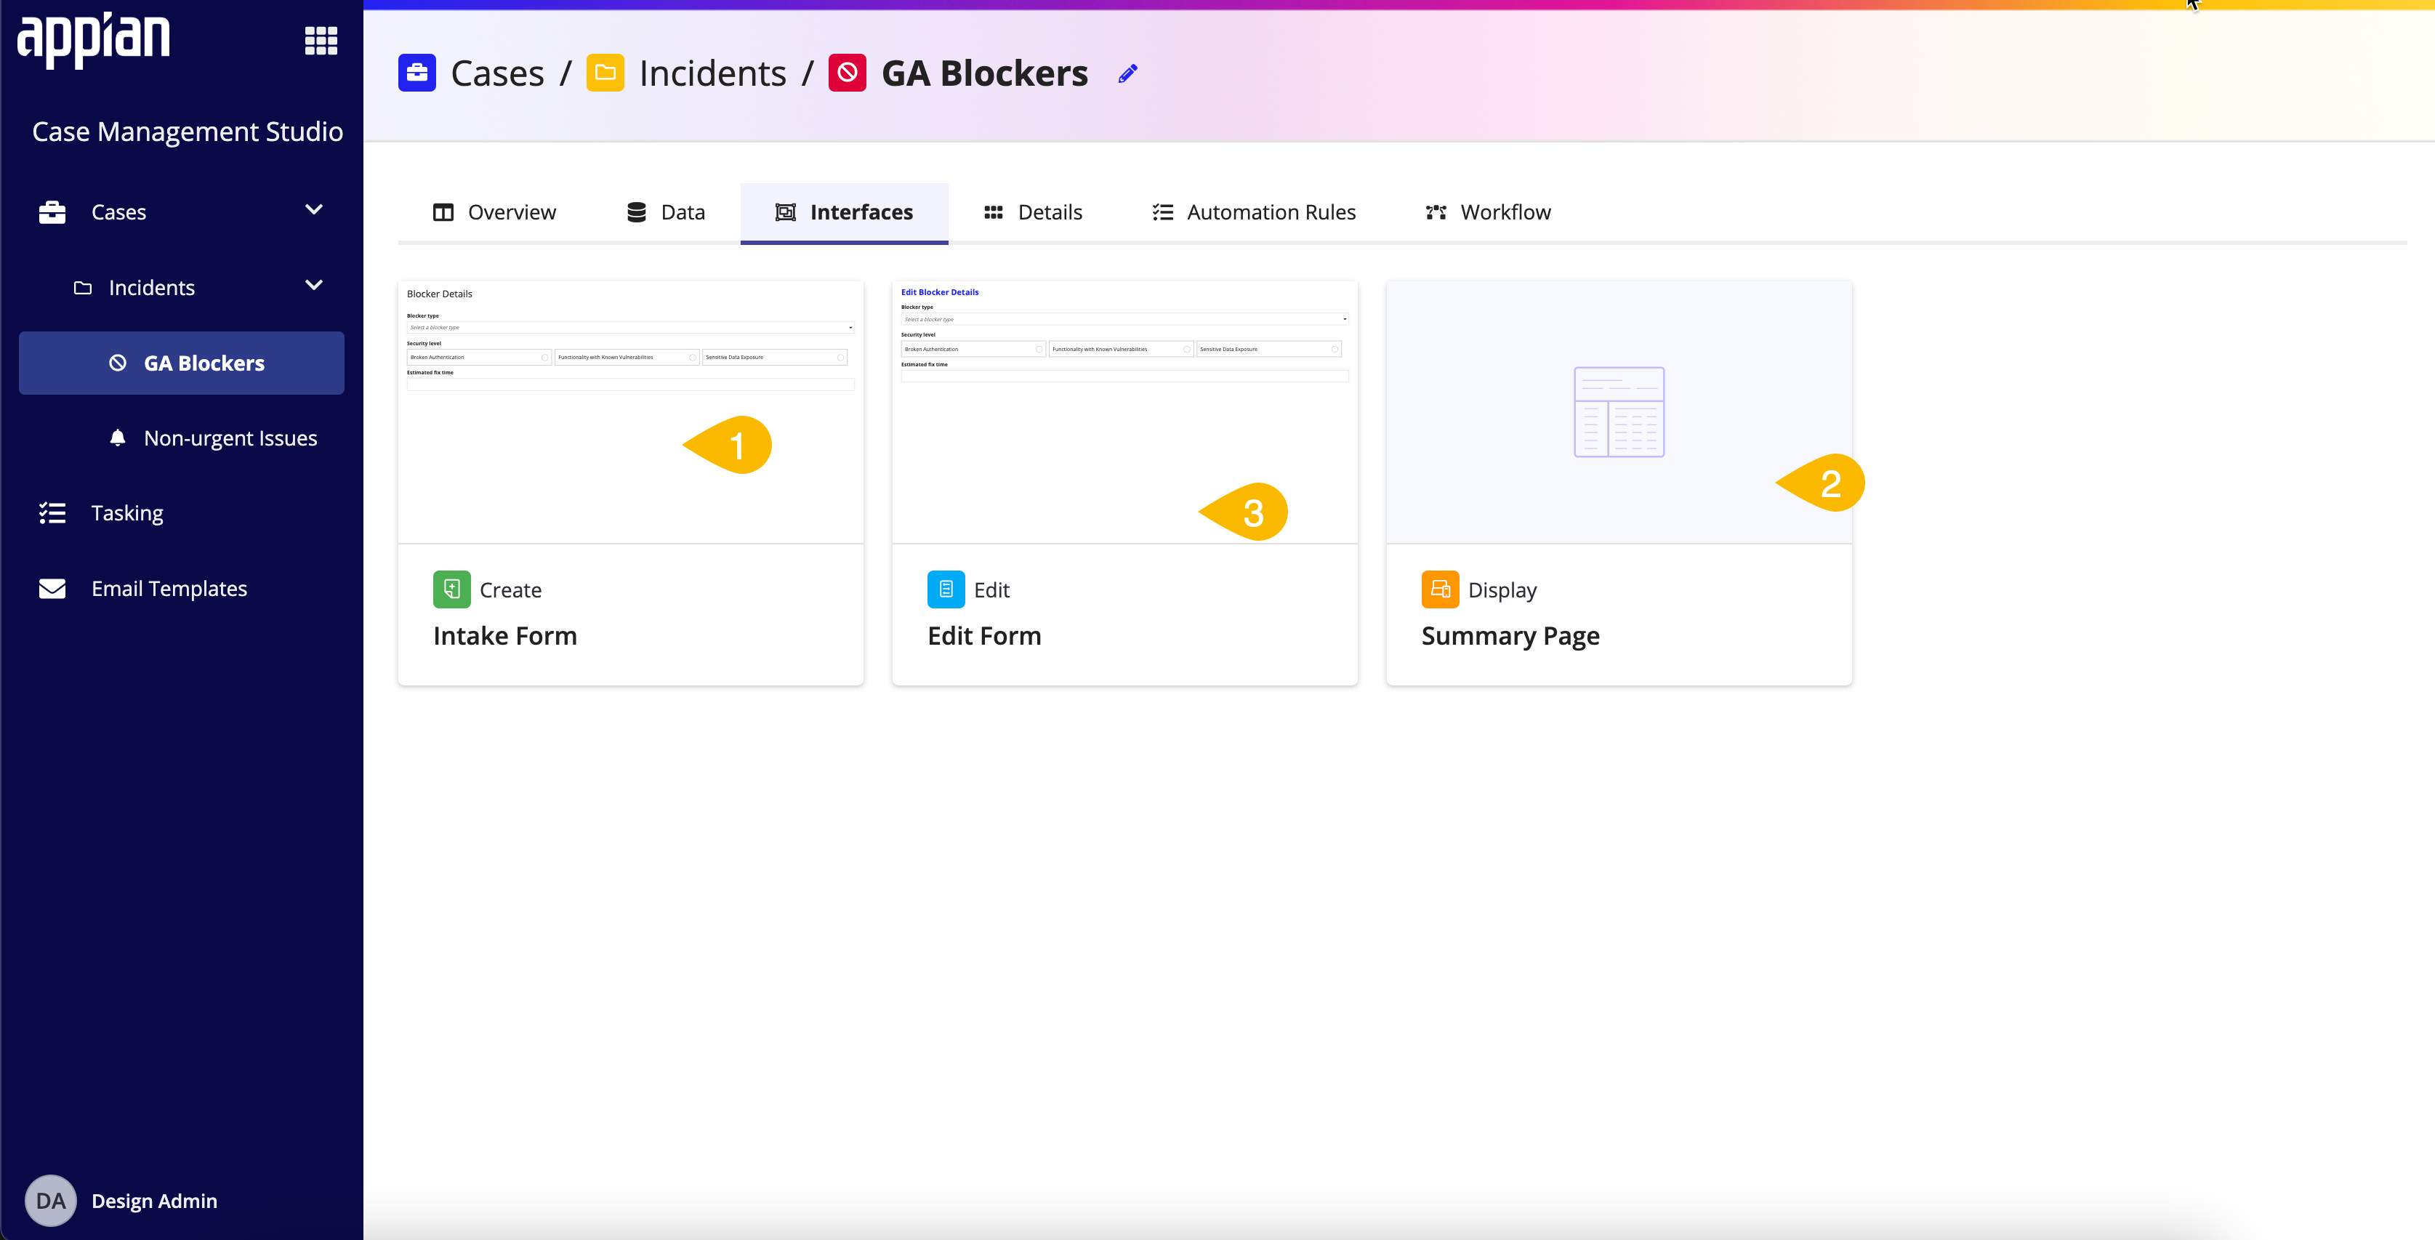Switch to the Overview tab
2435x1240 pixels.
[x=494, y=212]
